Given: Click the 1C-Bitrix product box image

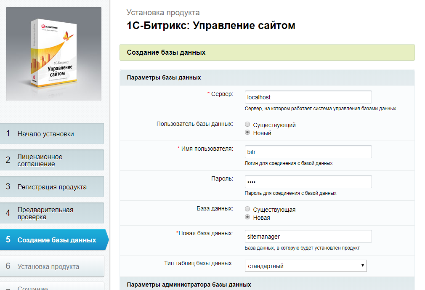Looking at the screenshot, I should tap(54, 53).
